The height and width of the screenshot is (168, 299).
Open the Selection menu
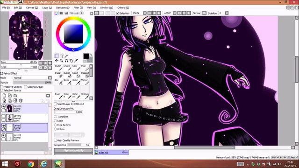pyautogui.click(x=63, y=7)
